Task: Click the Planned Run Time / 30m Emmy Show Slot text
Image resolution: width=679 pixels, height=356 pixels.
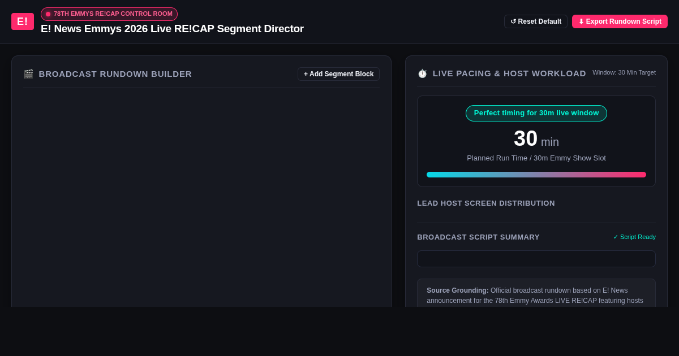Action: coord(536,158)
